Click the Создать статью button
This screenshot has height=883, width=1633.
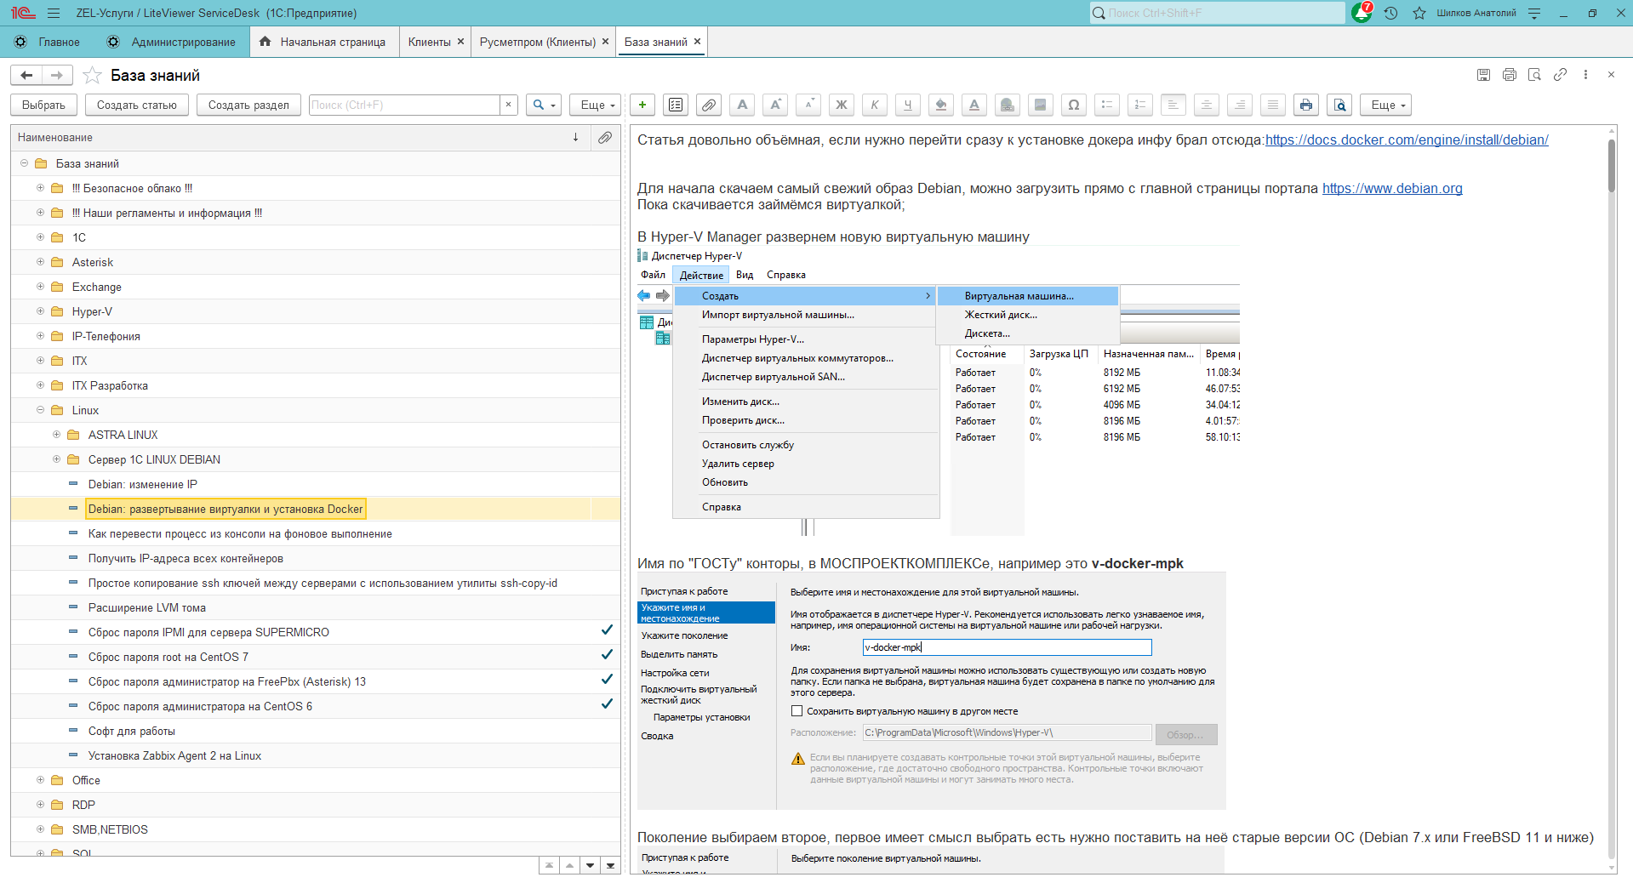point(137,105)
